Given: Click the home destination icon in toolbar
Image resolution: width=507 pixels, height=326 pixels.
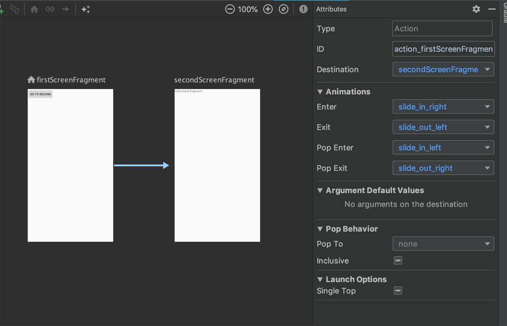Looking at the screenshot, I should [x=34, y=9].
